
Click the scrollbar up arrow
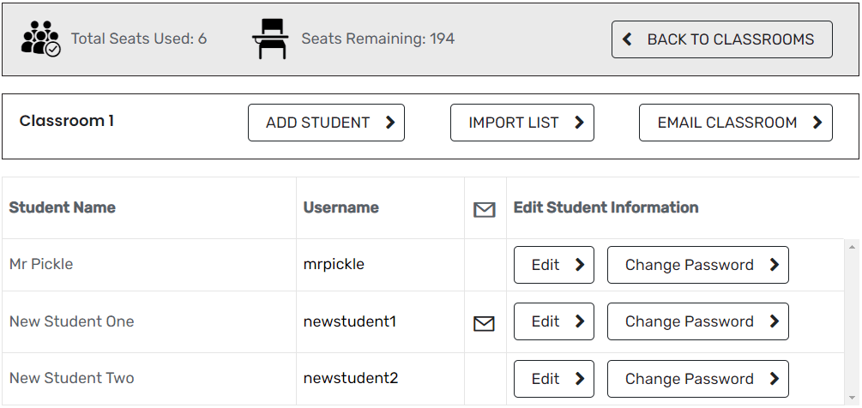[x=852, y=247]
